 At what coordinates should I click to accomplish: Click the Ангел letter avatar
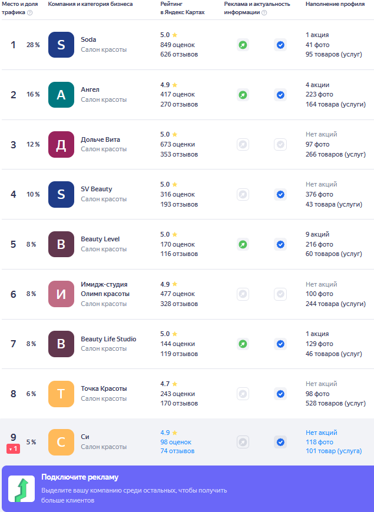click(x=61, y=95)
